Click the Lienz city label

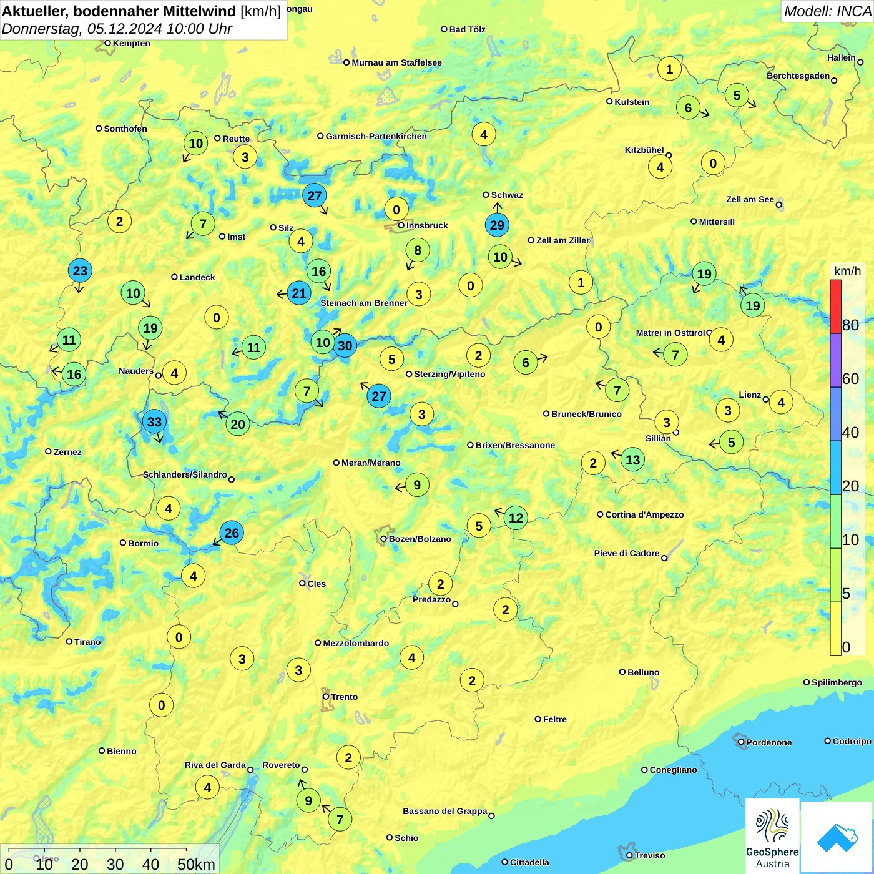pos(750,395)
